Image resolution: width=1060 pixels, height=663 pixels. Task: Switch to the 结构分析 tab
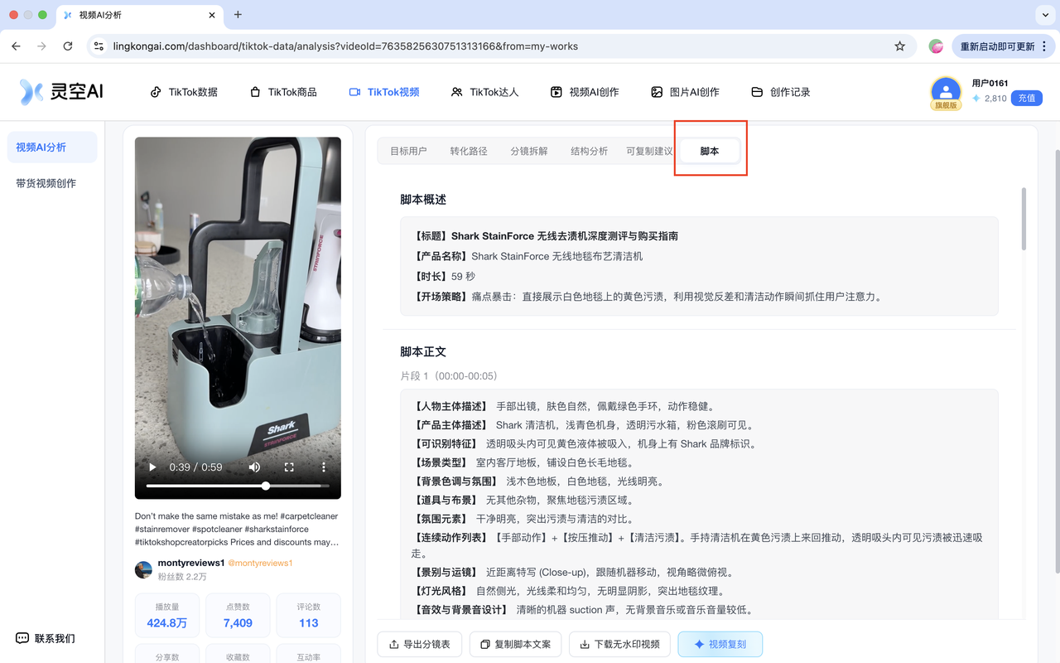589,151
